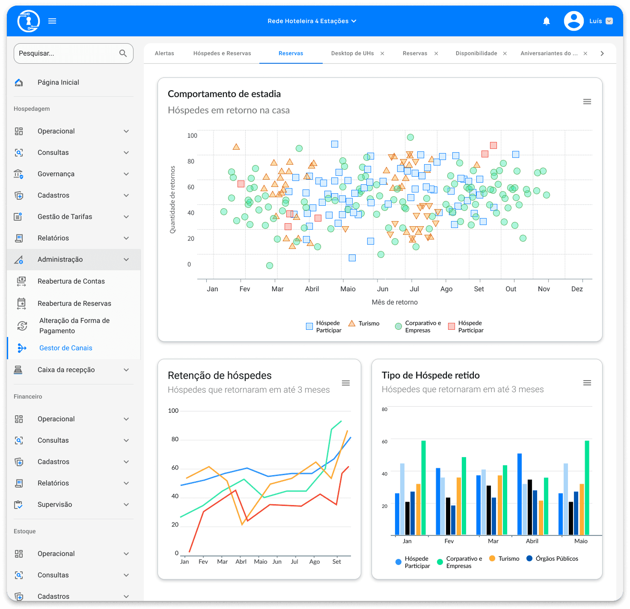The image size is (630, 609).
Task: Click the Página Inicial home icon
Action: point(19,83)
